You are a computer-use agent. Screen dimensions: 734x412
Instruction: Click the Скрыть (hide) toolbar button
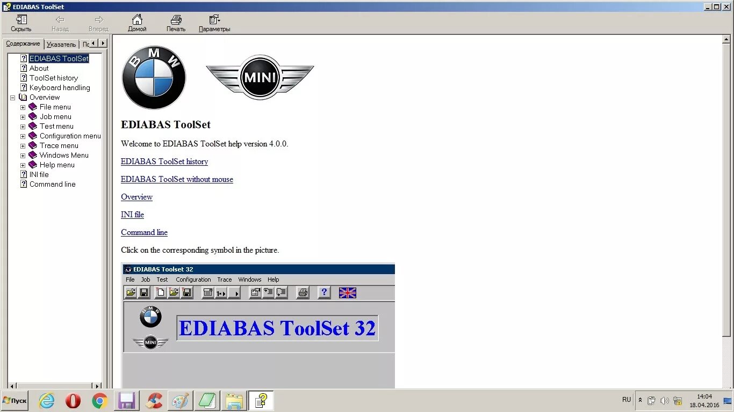point(21,23)
